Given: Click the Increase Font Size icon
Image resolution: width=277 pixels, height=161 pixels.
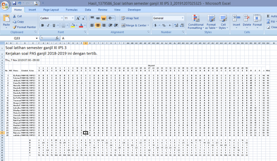Looking at the screenshot, I should point(78,18).
